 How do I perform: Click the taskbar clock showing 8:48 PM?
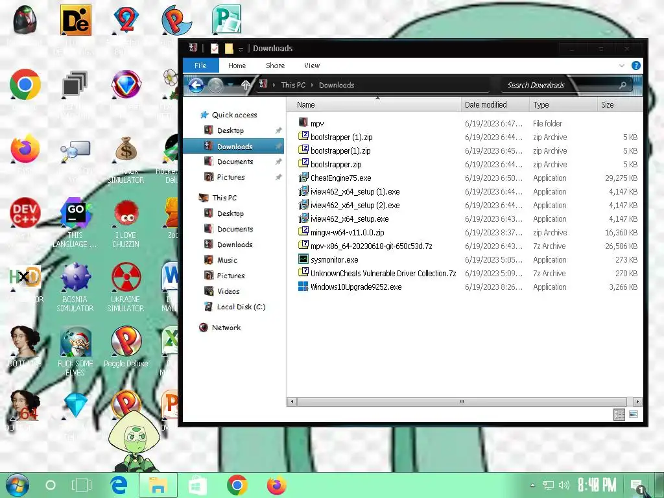(x=597, y=485)
